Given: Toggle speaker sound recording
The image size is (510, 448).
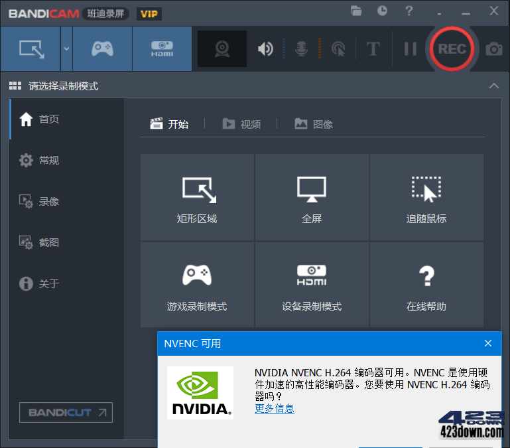Looking at the screenshot, I should coord(265,49).
